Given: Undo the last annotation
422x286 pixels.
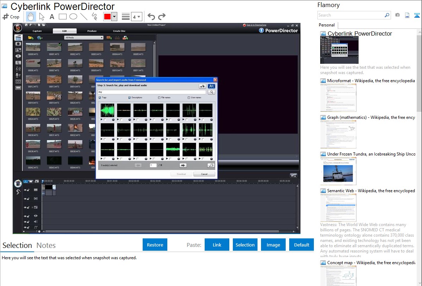Looking at the screenshot, I should [151, 17].
